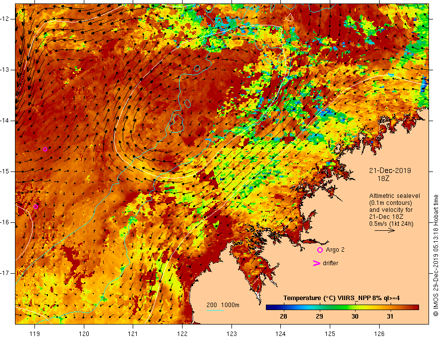Click the '119' longitude axis label
Viewport: 439px width, 339px height.
pos(35,334)
